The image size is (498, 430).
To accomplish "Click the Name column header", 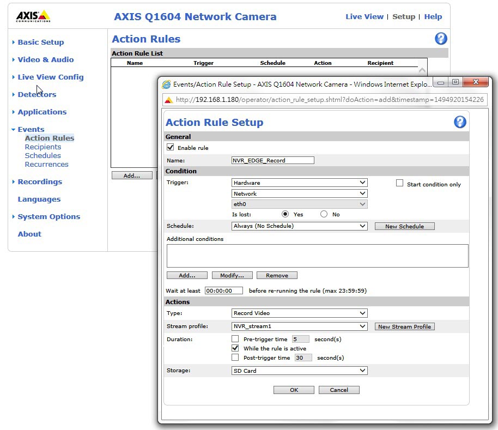I will tap(135, 63).
